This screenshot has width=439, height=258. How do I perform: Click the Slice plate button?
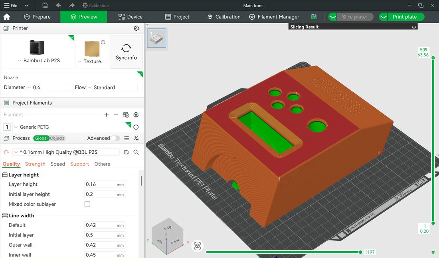(x=355, y=17)
